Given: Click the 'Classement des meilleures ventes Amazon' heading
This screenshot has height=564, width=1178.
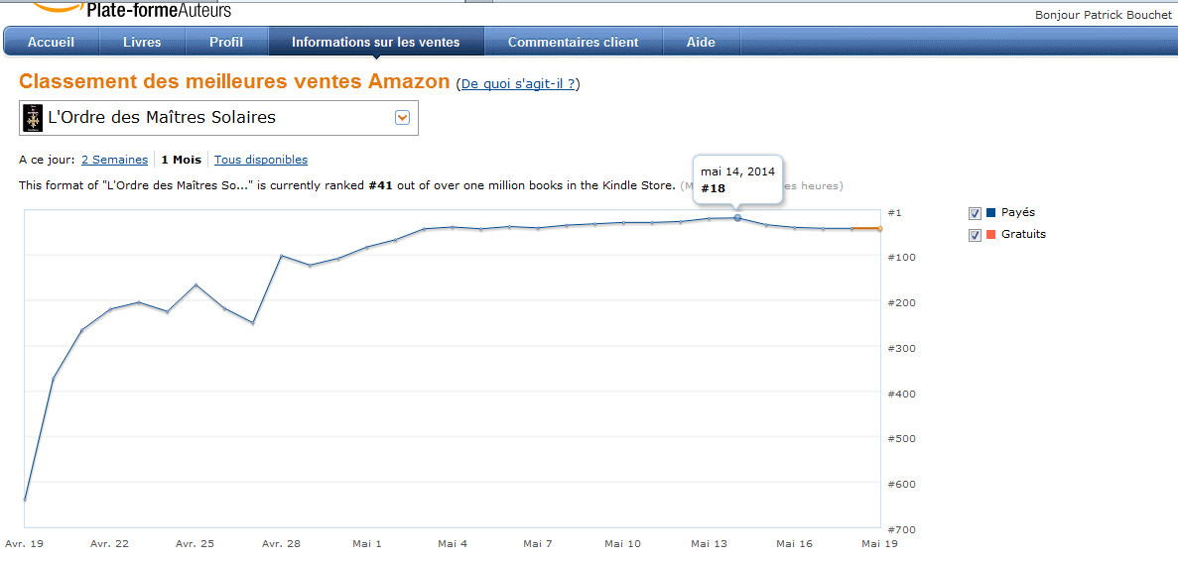Looking at the screenshot, I should [x=234, y=81].
